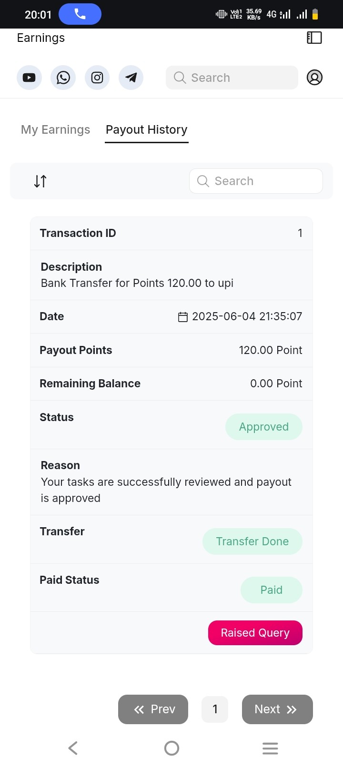Select the Payout History tab
Viewport: 343px width, 767px height.
pyautogui.click(x=147, y=130)
